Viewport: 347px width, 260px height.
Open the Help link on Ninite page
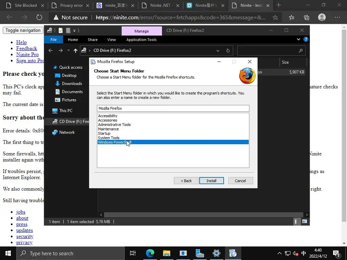tap(21, 42)
